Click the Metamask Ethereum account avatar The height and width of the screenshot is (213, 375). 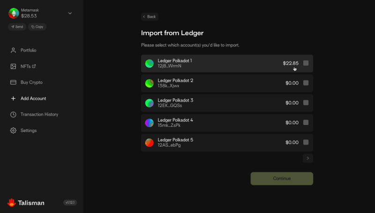(14, 14)
